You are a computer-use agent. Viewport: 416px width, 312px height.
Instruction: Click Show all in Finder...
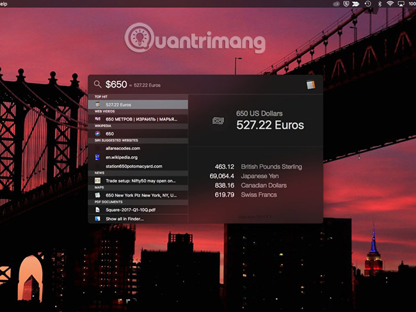138,219
